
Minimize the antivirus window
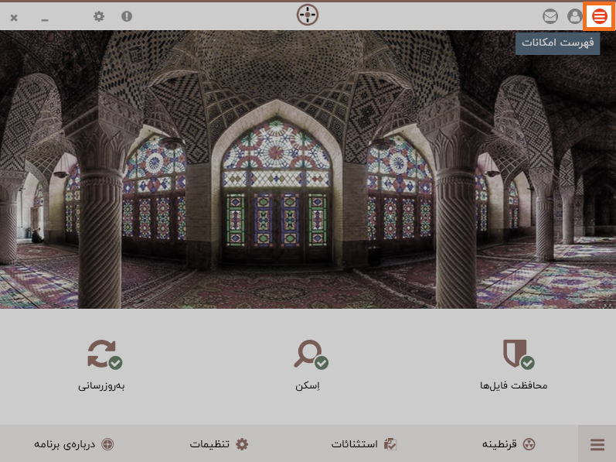[45, 19]
